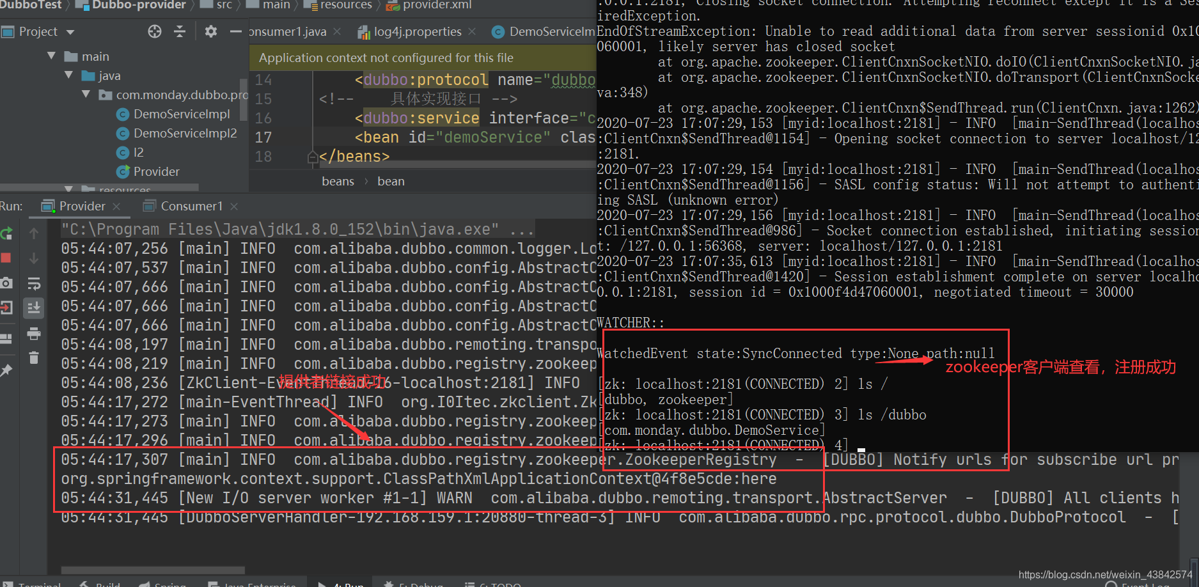Toggle scroll to end of console
This screenshot has width=1199, height=587.
34,308
